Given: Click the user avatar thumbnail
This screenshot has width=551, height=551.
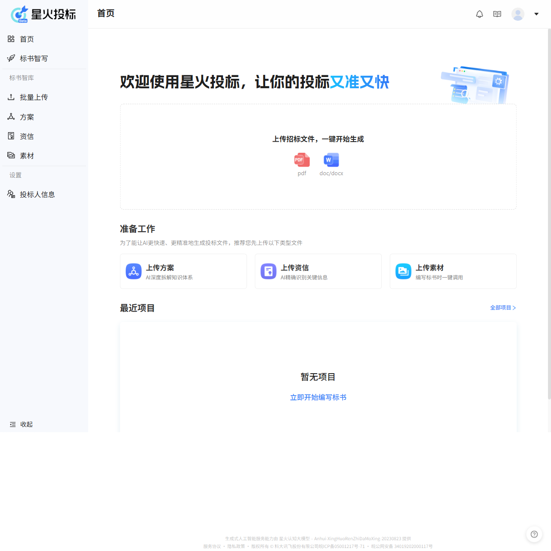Looking at the screenshot, I should (518, 14).
